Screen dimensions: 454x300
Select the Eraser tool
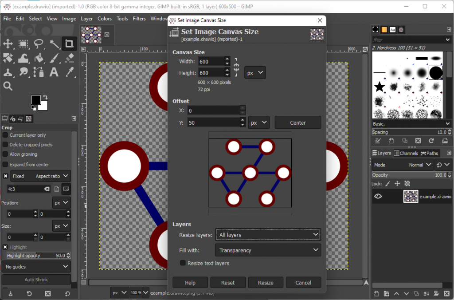point(69,58)
